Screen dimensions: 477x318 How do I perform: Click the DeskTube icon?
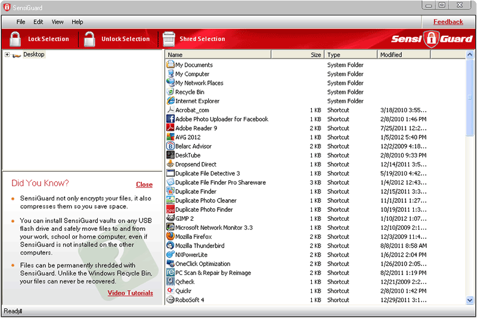tap(171, 155)
